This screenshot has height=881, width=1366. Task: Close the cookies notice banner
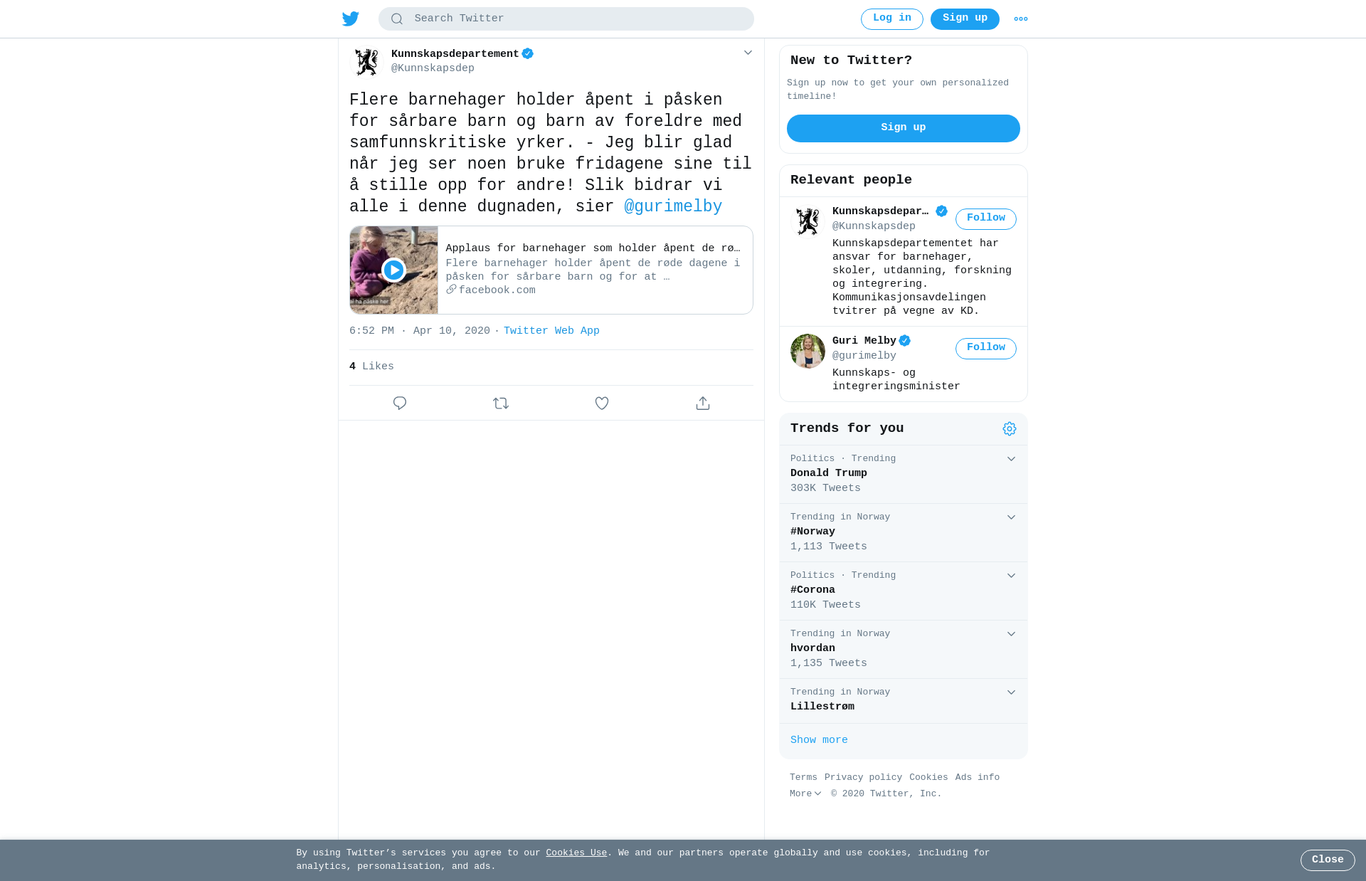[1328, 860]
